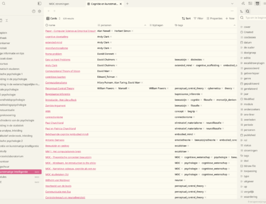Image resolution: width=266 pixels, height=204 pixels.
Task: Remove Daniël Dennett from frame problem row
Action: point(115,54)
